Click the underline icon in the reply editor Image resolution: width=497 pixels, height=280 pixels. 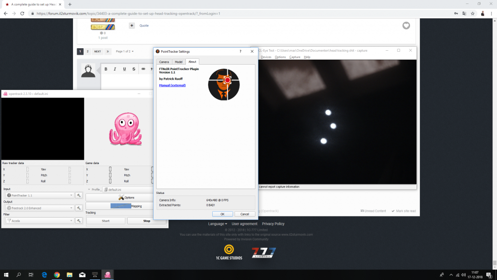click(124, 69)
